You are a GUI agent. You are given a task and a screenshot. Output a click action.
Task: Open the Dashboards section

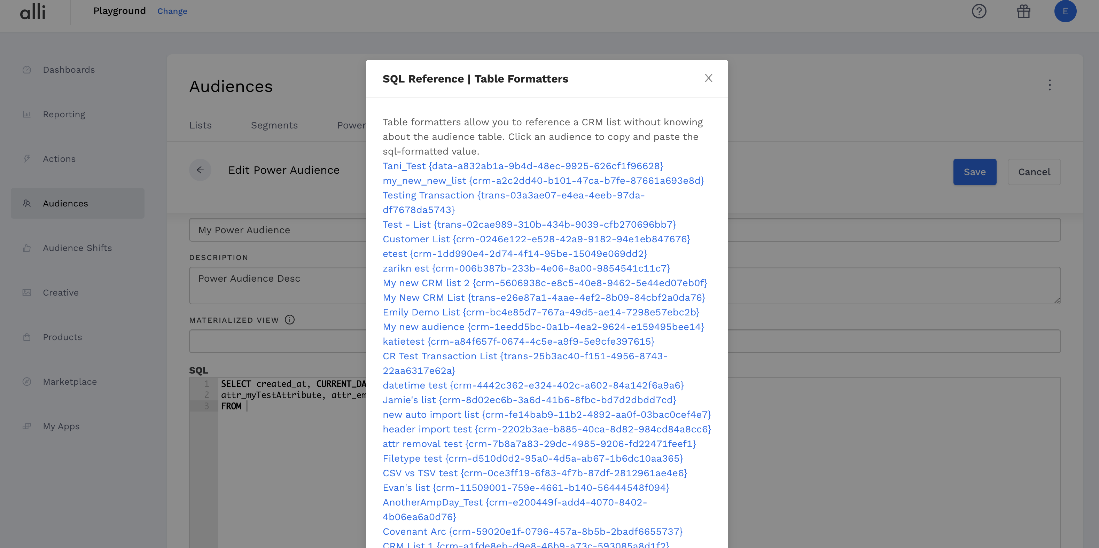tap(68, 70)
